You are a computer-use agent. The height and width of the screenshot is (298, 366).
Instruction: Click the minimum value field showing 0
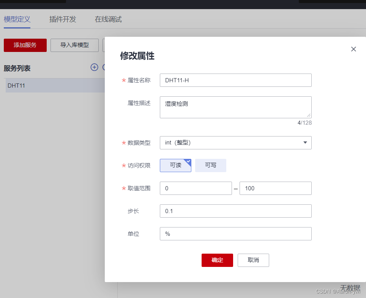[196, 188]
